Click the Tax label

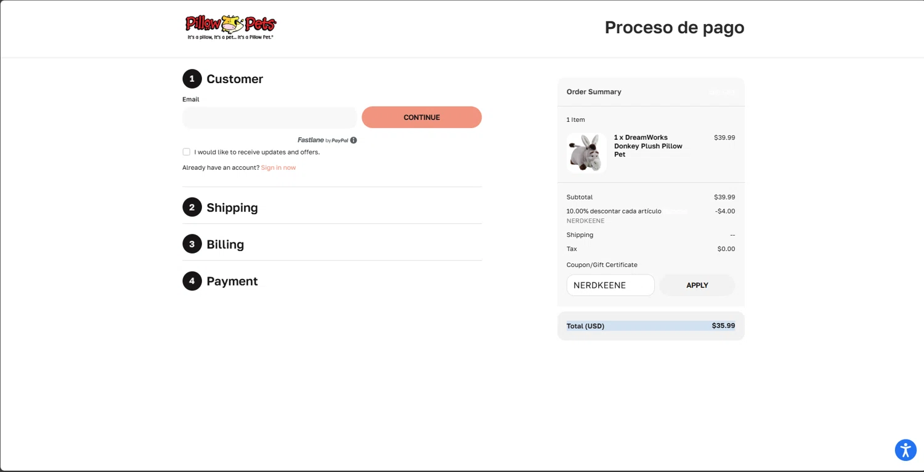[x=572, y=249]
